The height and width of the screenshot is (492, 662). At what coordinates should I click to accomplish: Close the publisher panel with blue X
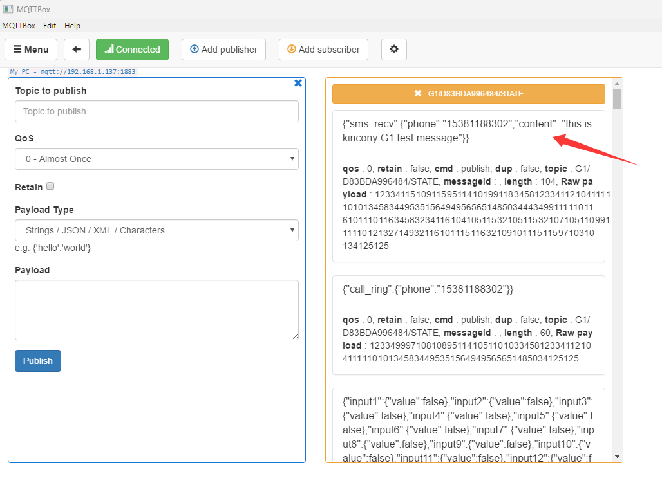click(x=298, y=83)
